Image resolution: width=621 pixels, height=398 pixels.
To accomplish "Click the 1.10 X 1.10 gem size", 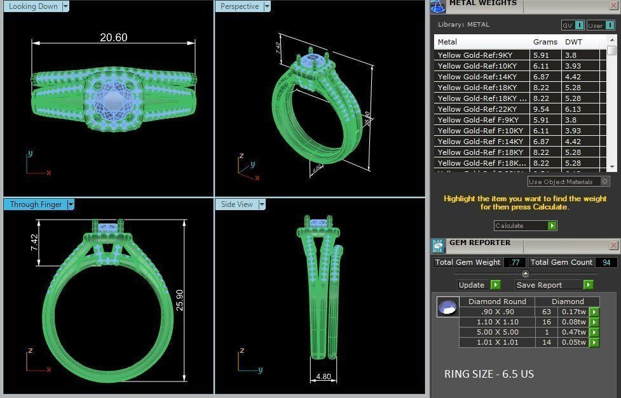I will (498, 322).
